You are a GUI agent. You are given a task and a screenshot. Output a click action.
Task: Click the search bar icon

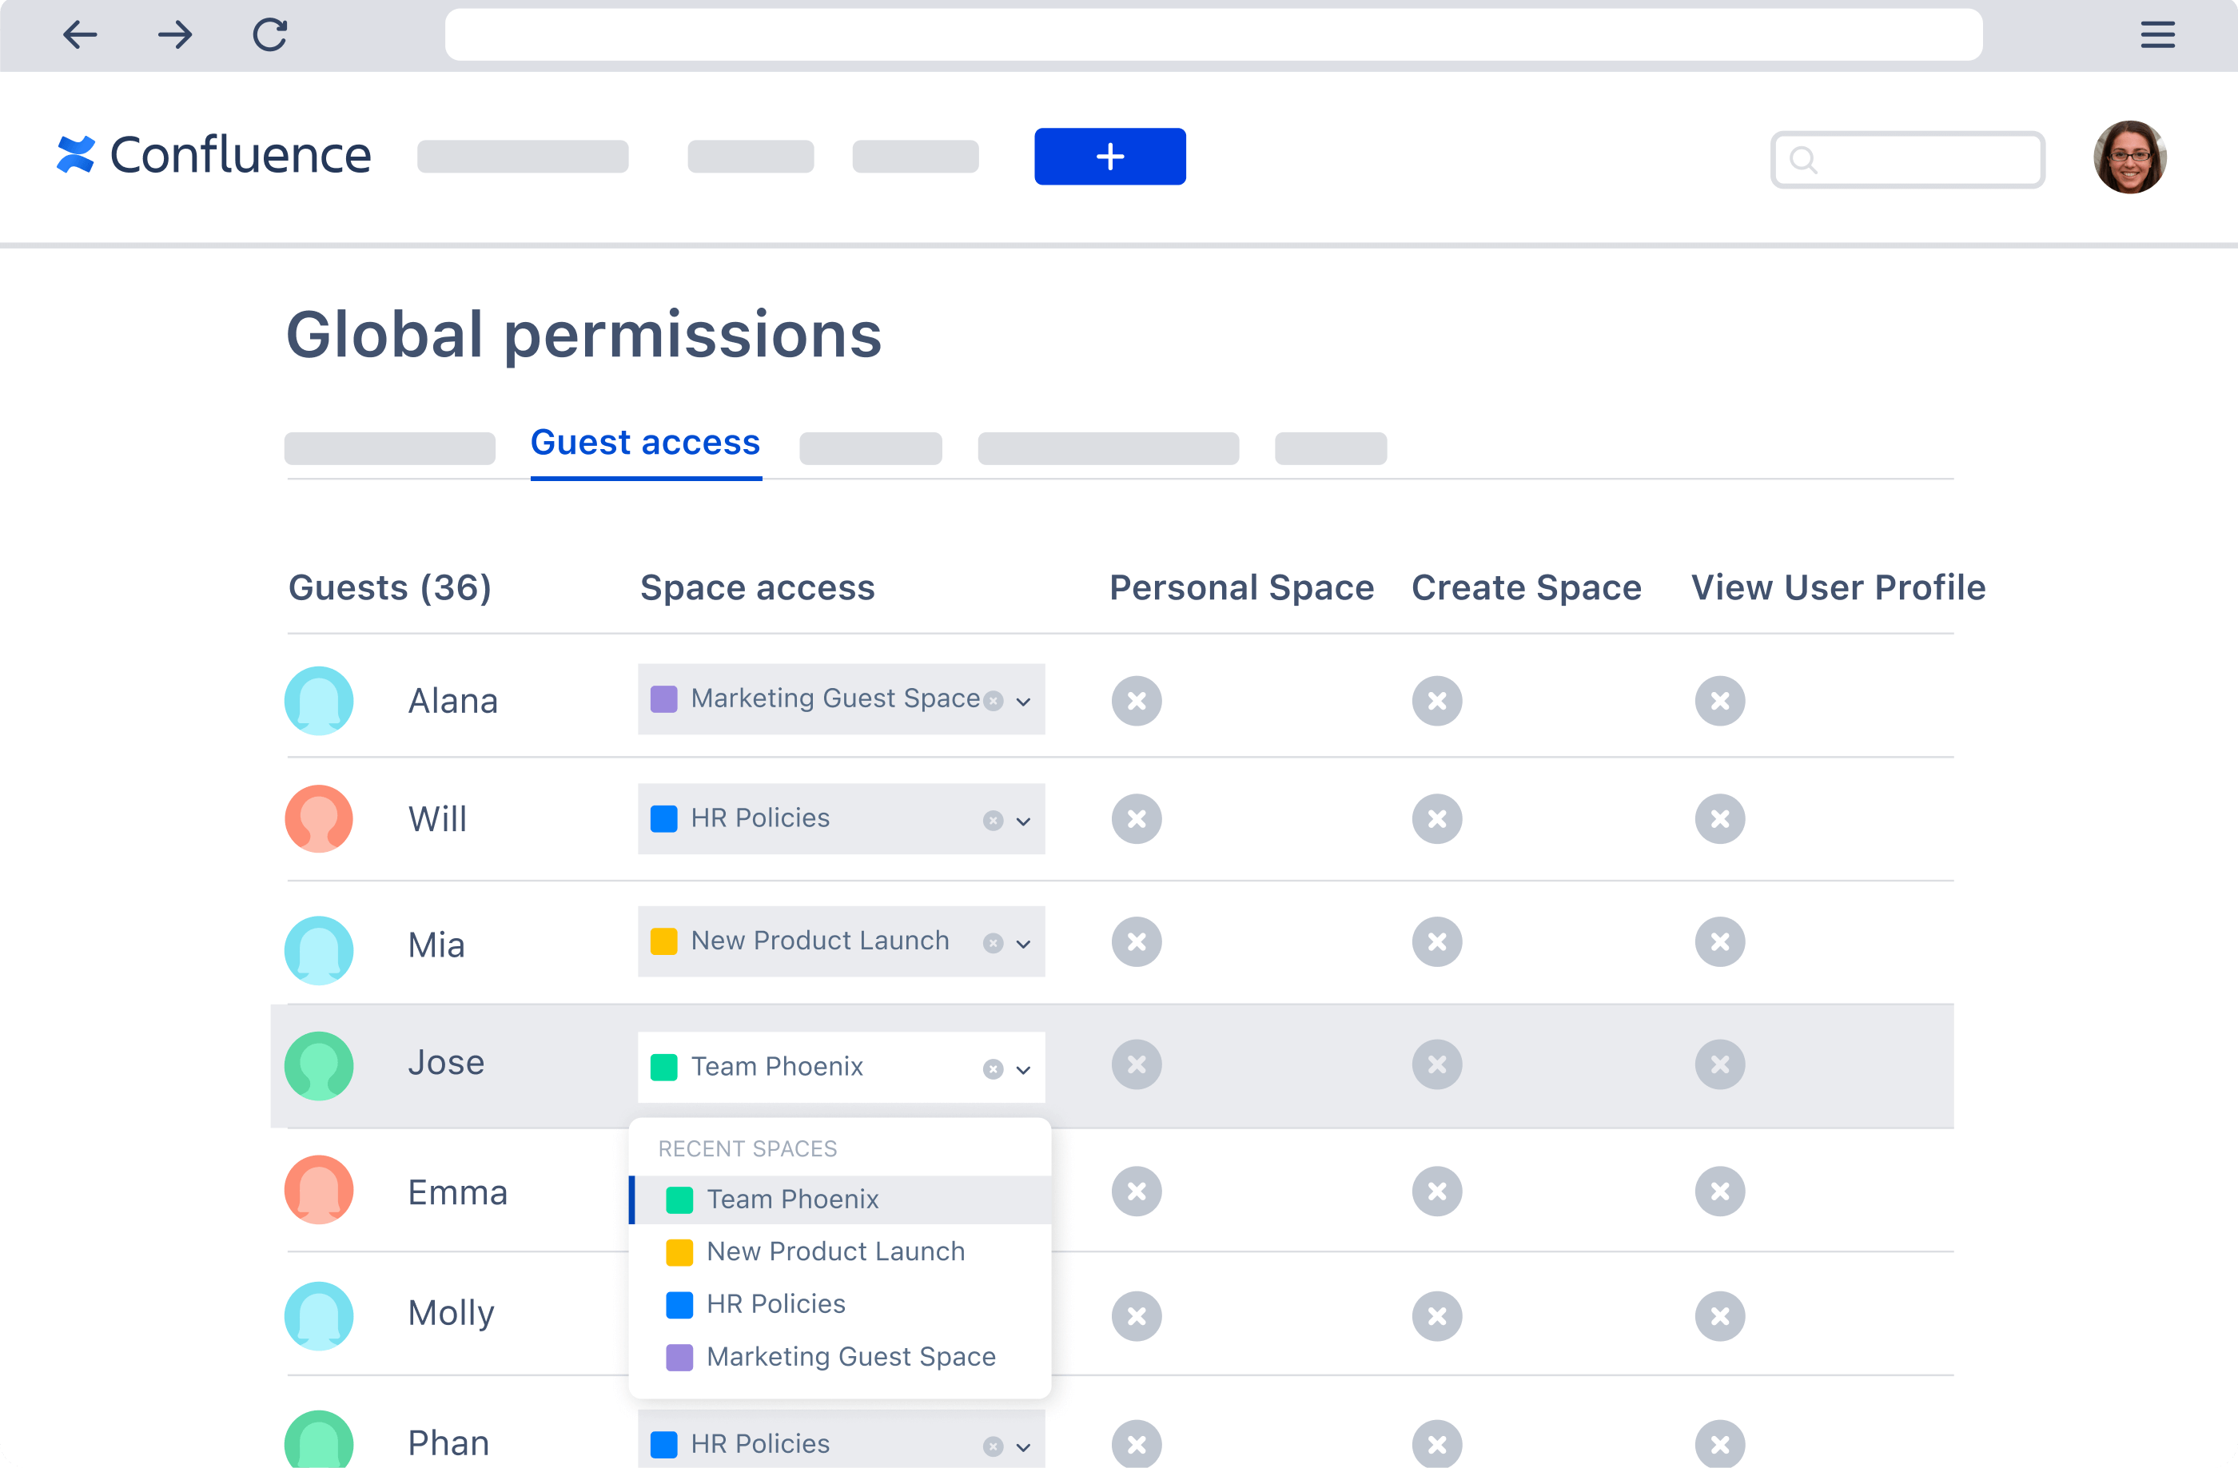[1802, 159]
